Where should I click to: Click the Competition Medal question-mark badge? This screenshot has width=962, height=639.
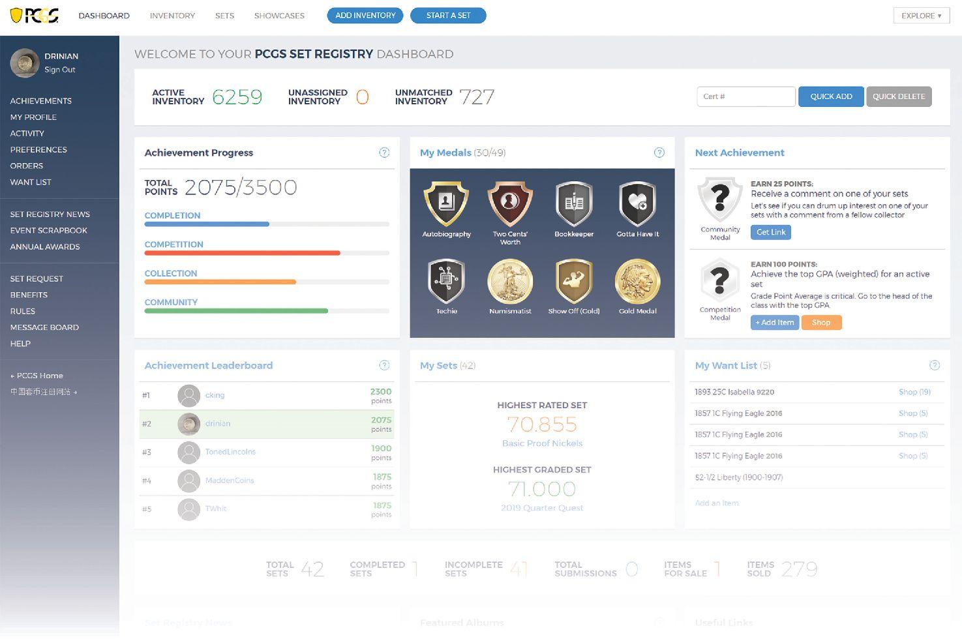coord(720,281)
